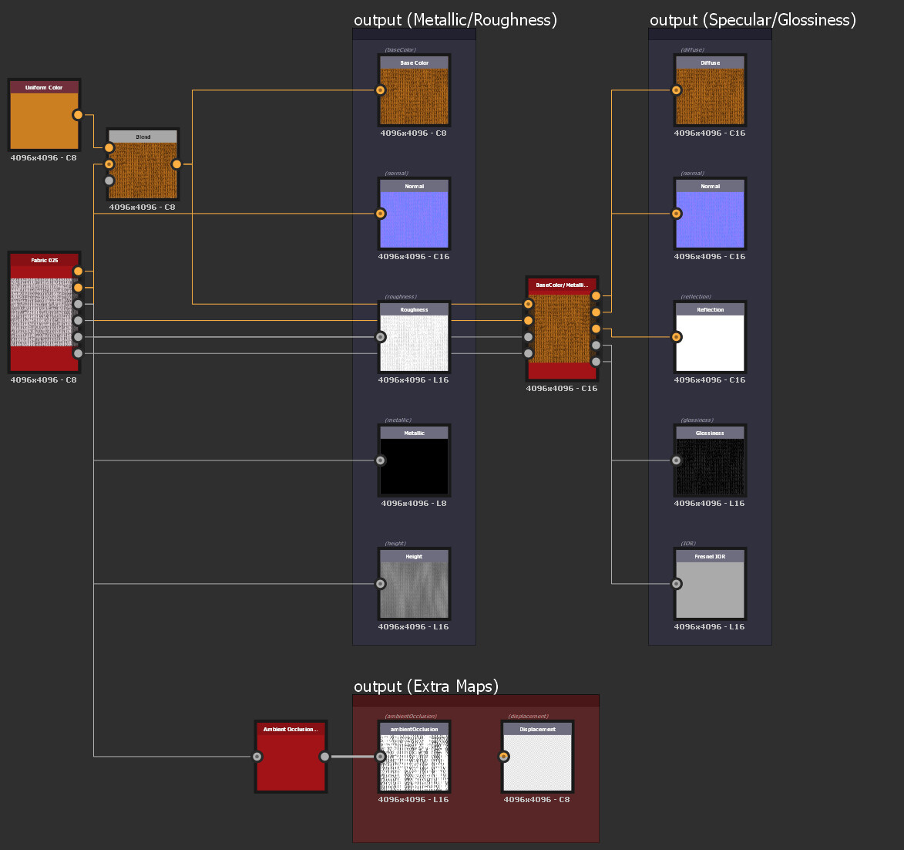Click the Blend node's output connector
Viewport: 904px width, 850px height.
[176, 164]
